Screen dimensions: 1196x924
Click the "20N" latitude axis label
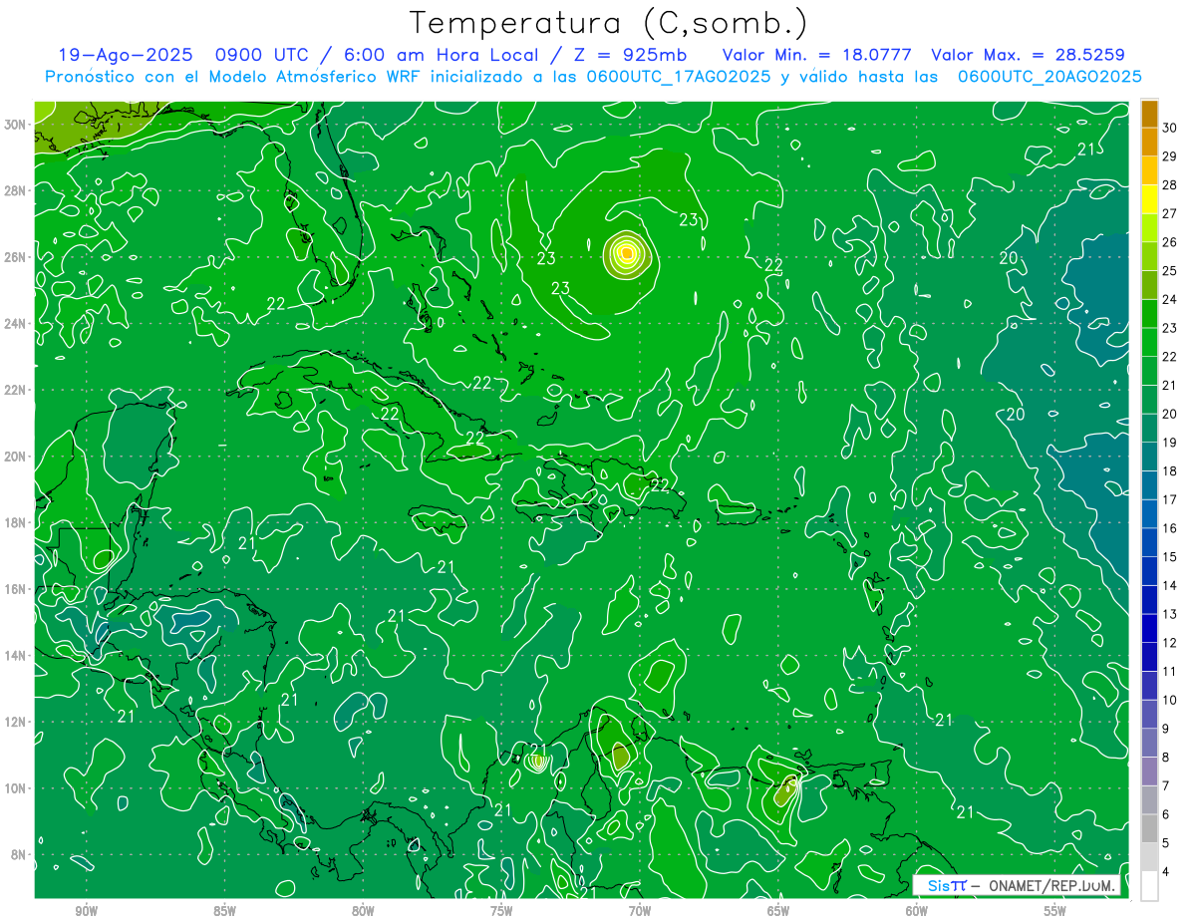15,457
